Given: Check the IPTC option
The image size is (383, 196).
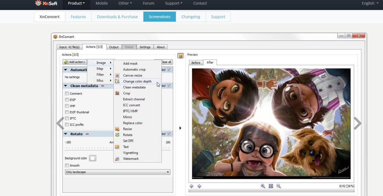Looking at the screenshot, I should (67, 118).
